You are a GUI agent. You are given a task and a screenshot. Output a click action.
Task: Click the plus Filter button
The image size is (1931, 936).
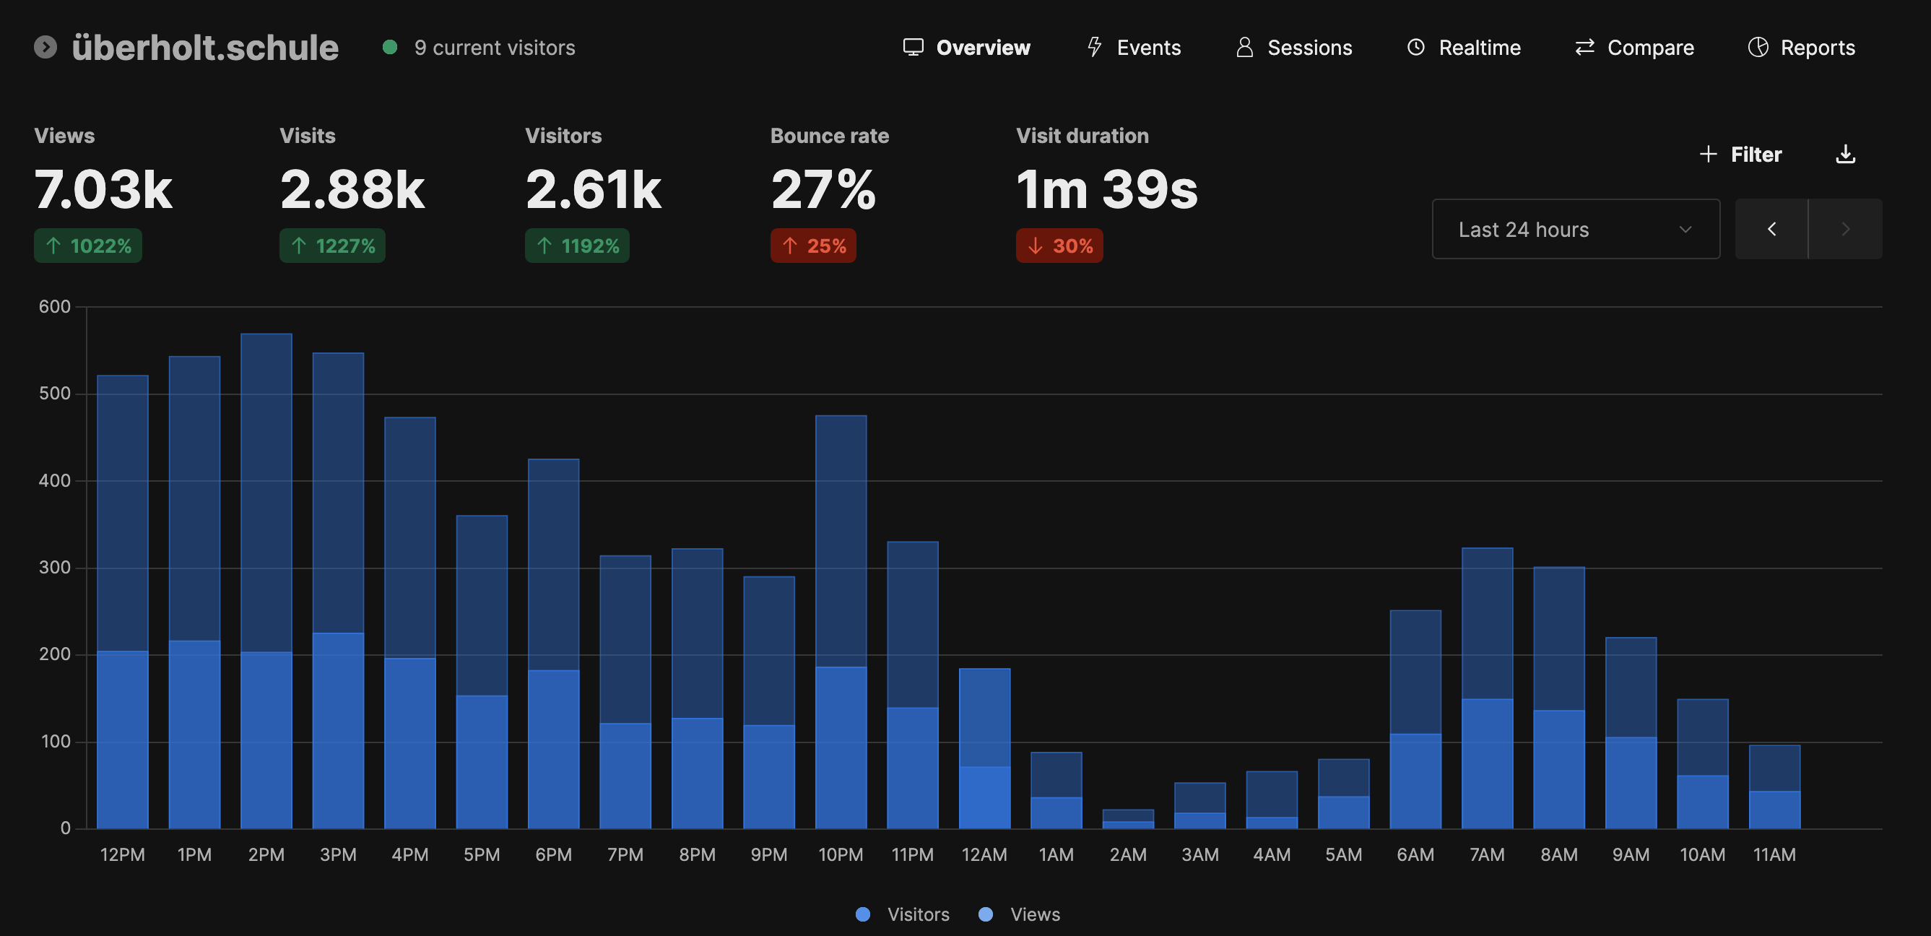[1740, 155]
